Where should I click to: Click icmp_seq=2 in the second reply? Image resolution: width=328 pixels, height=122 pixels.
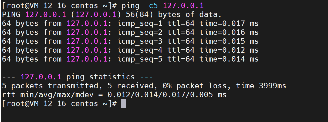140,32
